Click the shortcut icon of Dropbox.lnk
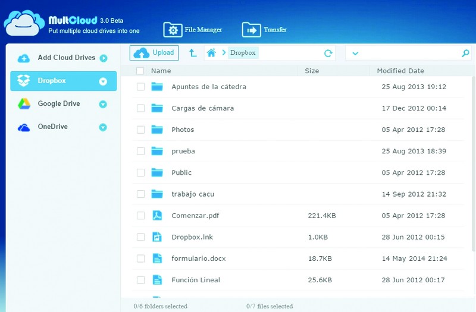 (x=157, y=237)
